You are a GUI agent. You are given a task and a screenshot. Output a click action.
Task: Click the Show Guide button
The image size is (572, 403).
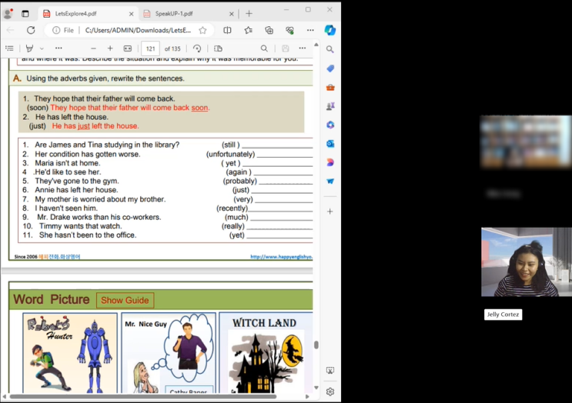[x=125, y=300]
